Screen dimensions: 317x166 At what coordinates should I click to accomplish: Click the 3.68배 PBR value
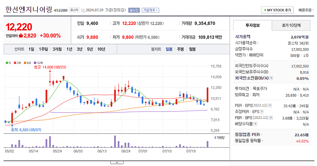click(287, 118)
